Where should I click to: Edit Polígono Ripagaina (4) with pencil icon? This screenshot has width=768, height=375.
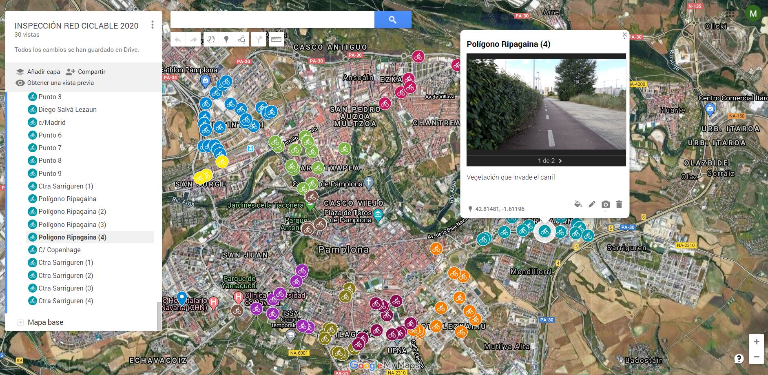(x=592, y=204)
